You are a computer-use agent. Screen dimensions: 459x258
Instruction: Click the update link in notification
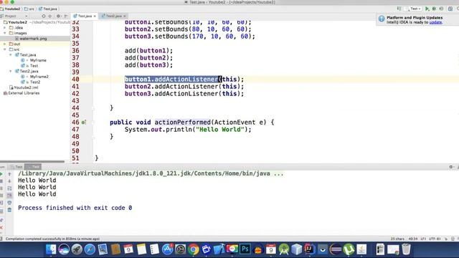(x=435, y=22)
